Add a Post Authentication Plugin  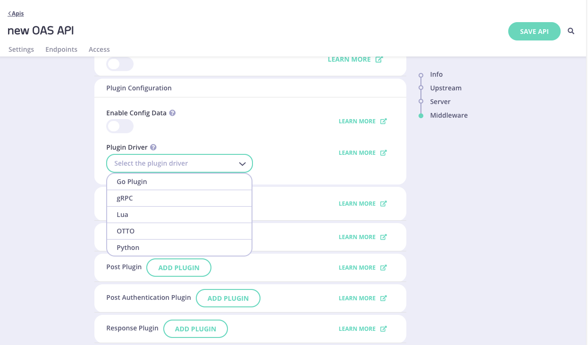(228, 298)
